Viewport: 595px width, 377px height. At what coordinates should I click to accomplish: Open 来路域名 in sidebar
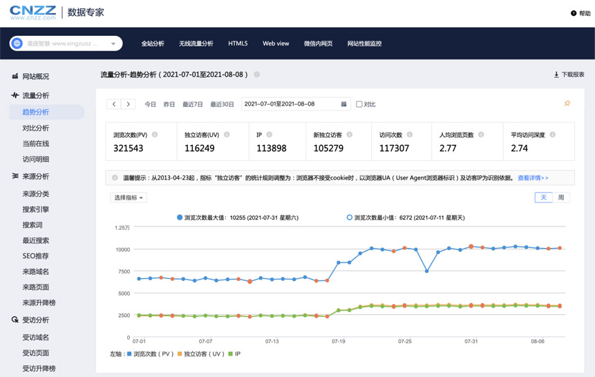pos(36,271)
